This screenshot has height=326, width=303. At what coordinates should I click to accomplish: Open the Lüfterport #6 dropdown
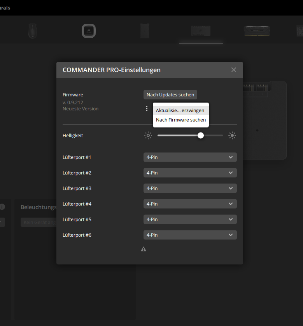point(190,235)
